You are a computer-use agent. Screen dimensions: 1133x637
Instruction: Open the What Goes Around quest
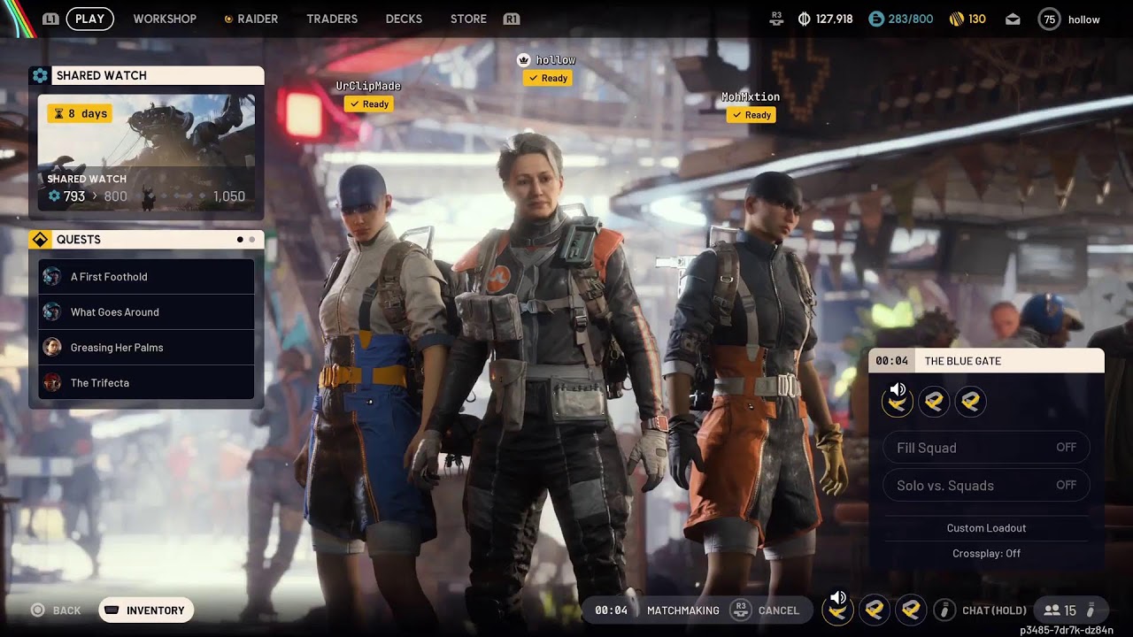point(146,312)
